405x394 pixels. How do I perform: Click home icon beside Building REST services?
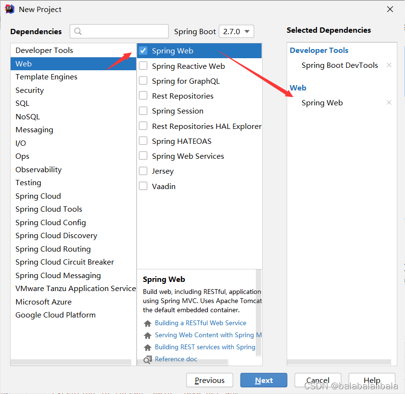148,347
